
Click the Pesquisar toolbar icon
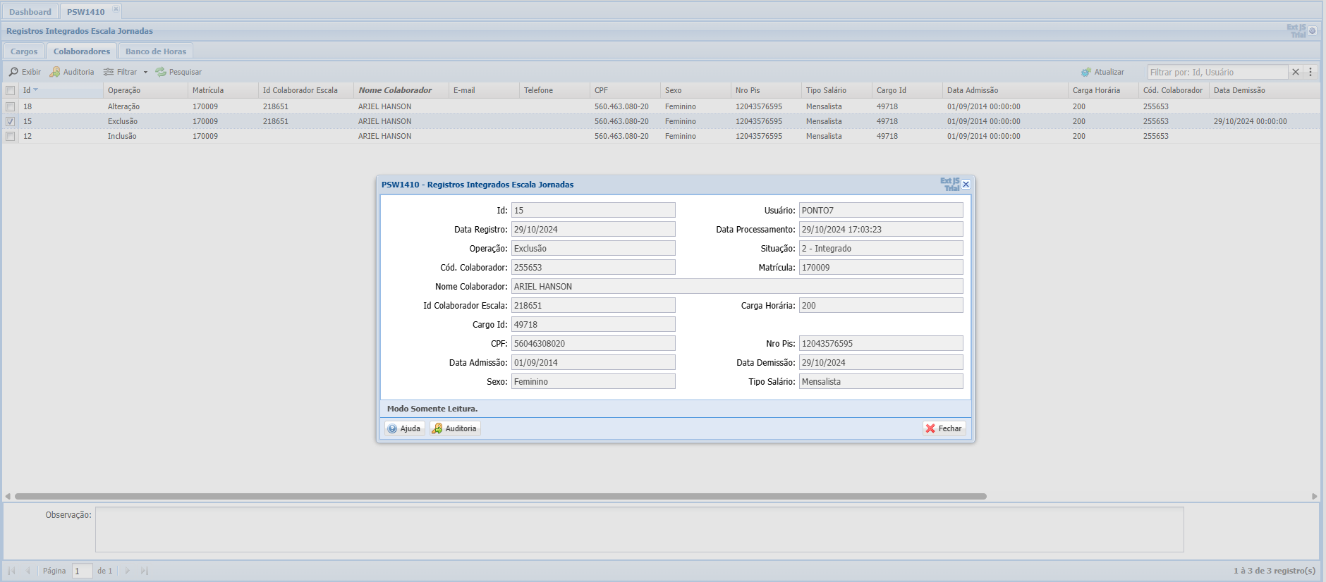[x=161, y=72]
